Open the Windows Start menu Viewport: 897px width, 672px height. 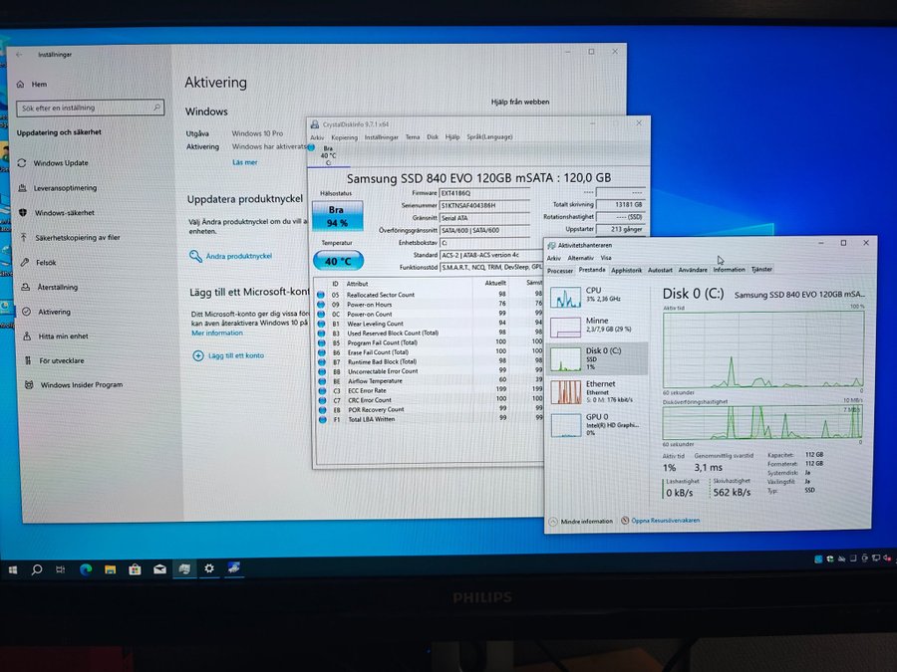click(x=13, y=569)
